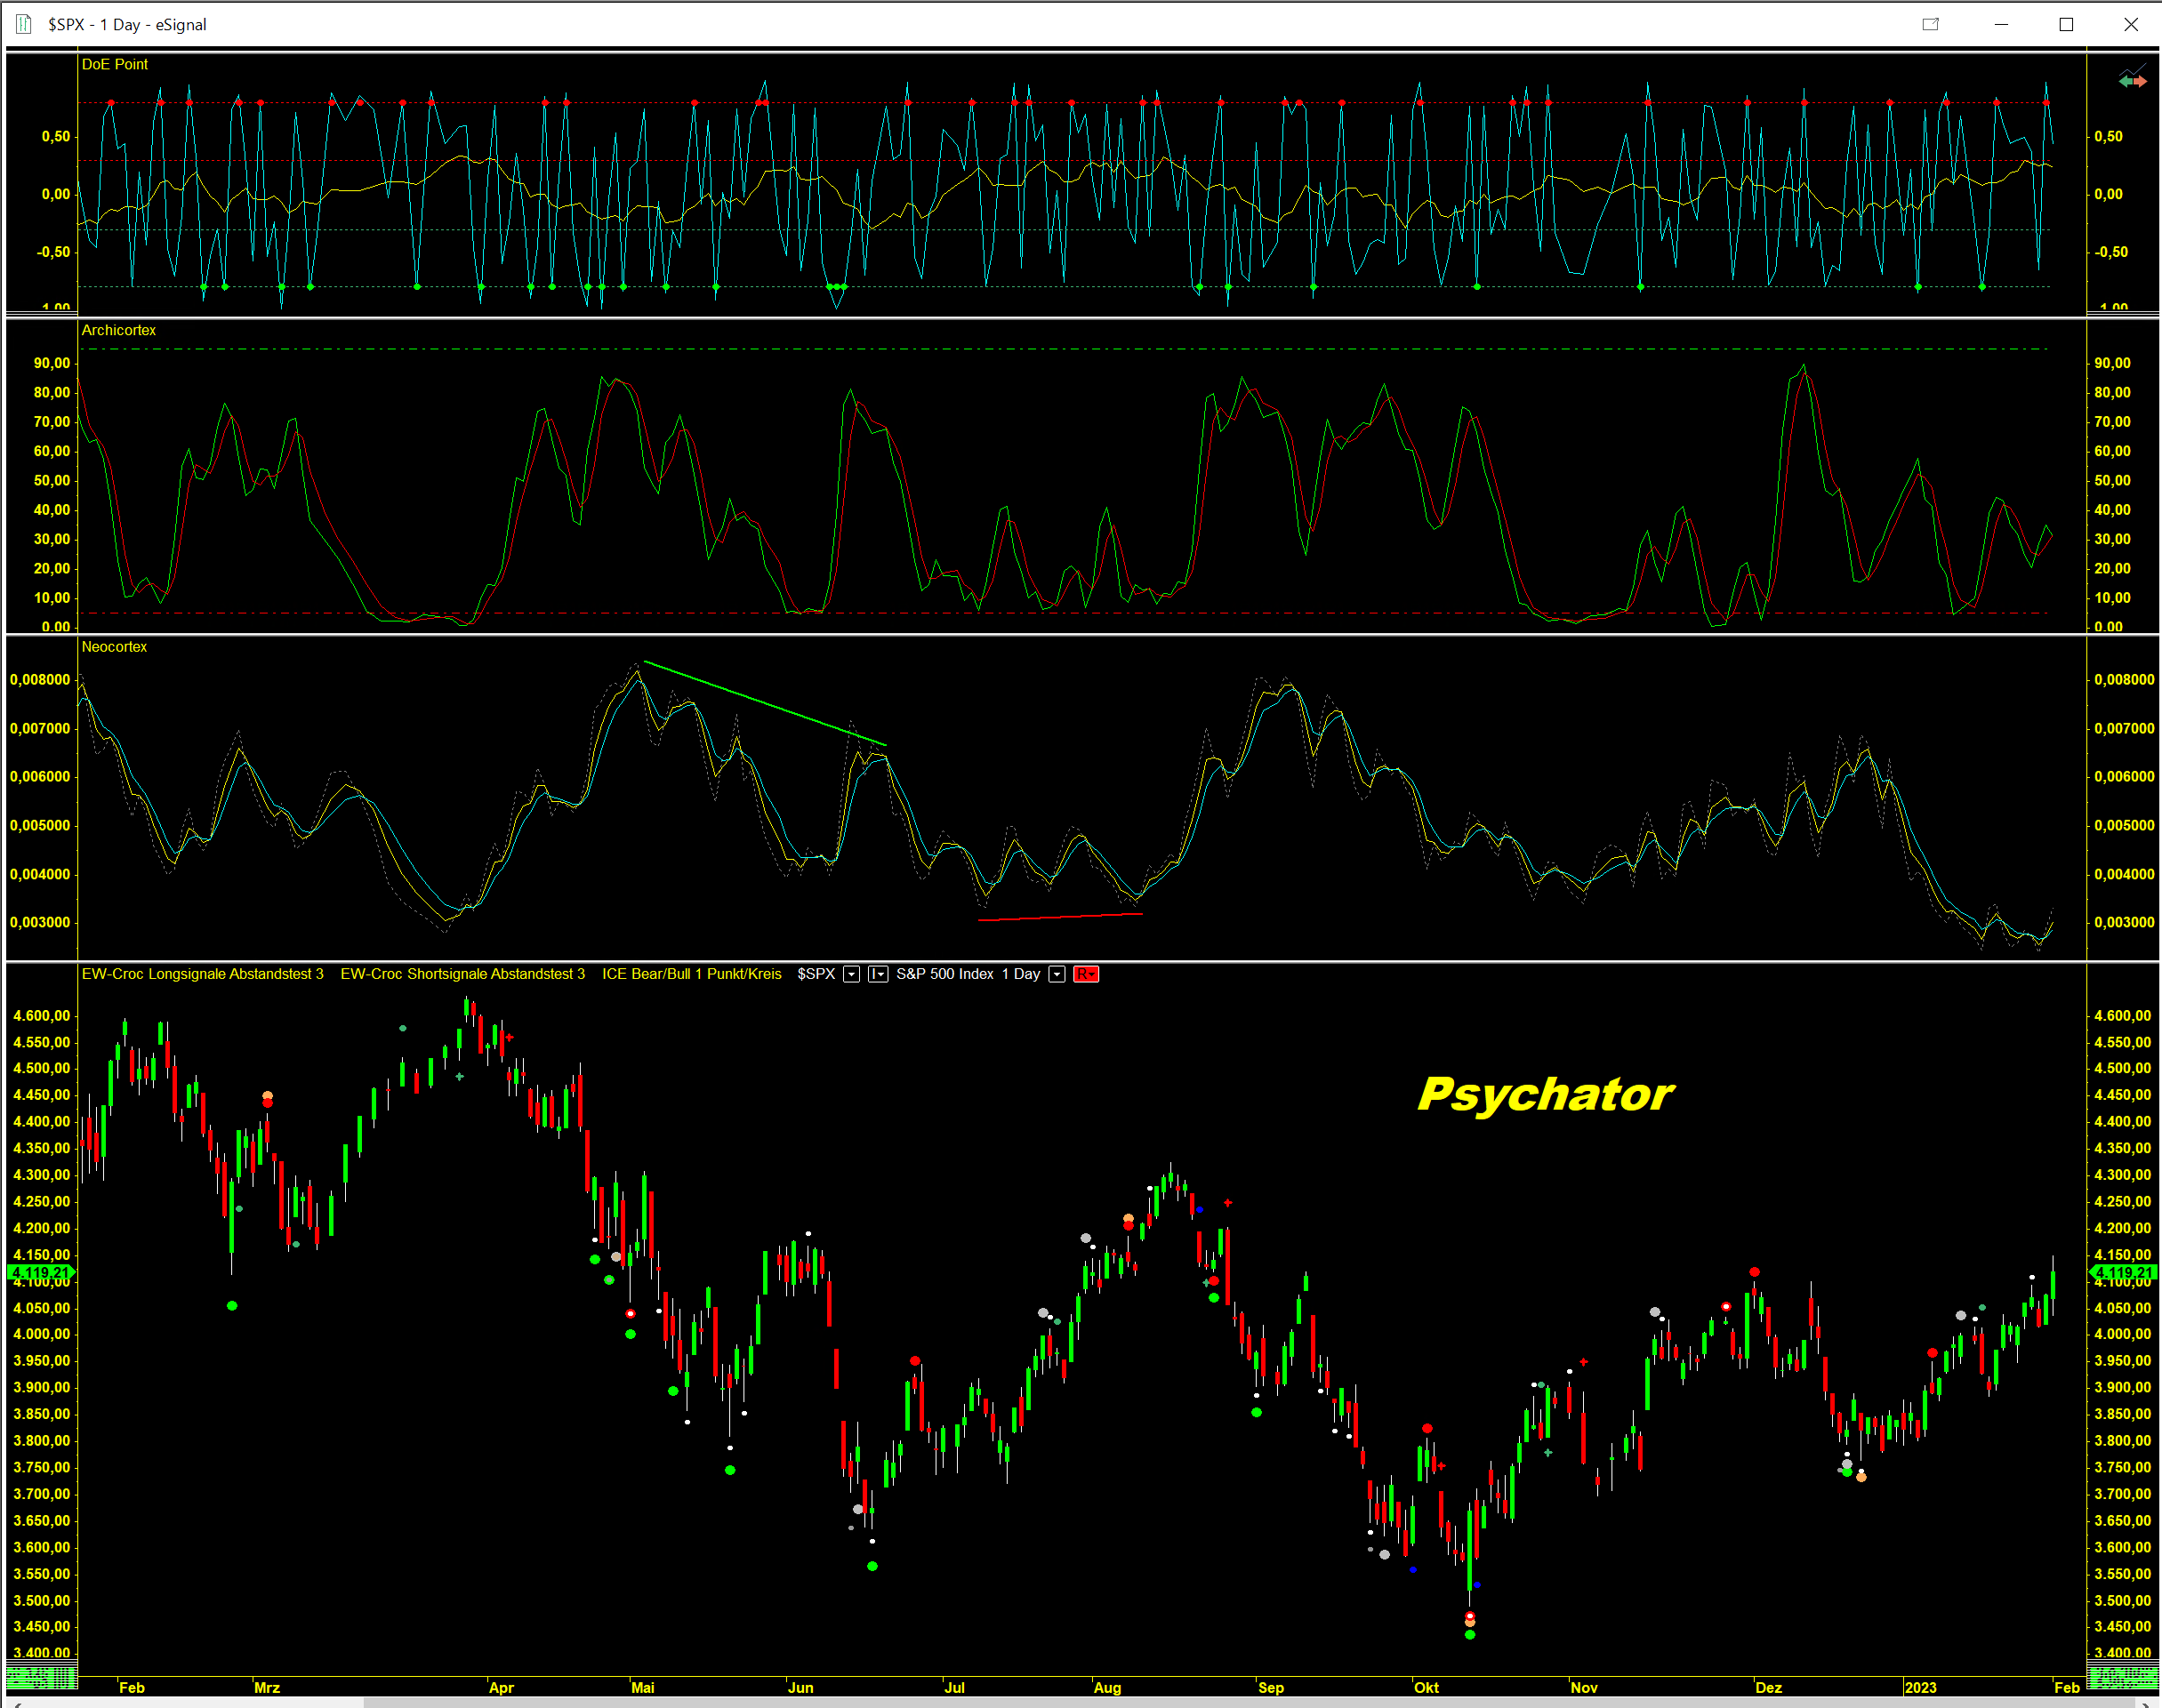Viewport: 2162px width, 1708px height.
Task: Click the ICE Bear/Bull 1 Punkt/Kreis label
Action: tap(691, 974)
